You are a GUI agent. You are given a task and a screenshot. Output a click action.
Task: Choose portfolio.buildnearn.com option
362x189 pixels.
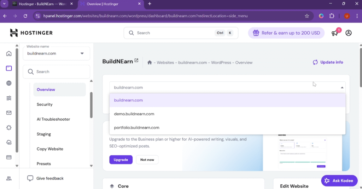[136, 127]
